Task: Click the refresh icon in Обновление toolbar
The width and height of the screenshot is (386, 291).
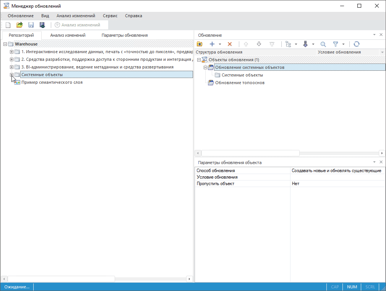Action: coord(356,44)
